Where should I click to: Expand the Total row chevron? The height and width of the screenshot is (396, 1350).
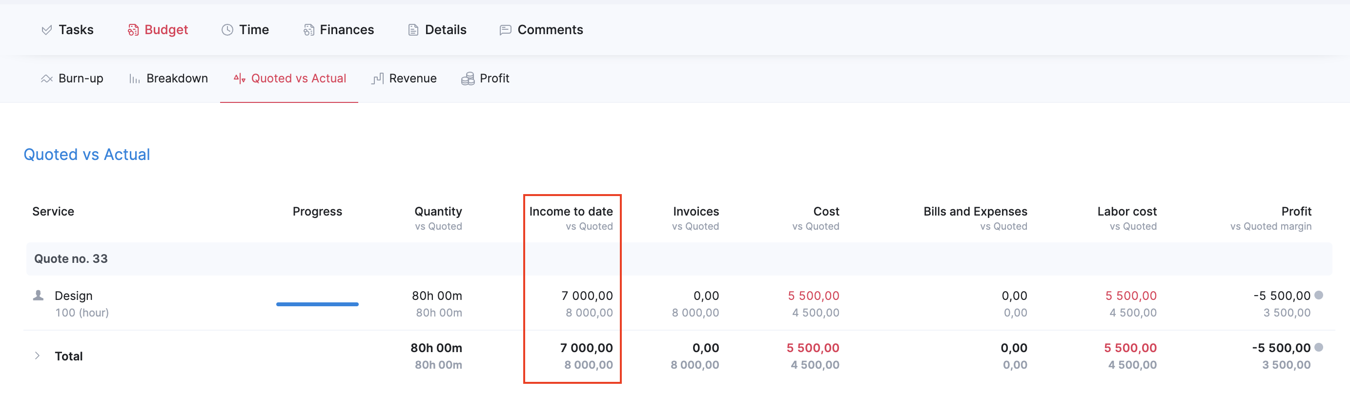tap(37, 356)
